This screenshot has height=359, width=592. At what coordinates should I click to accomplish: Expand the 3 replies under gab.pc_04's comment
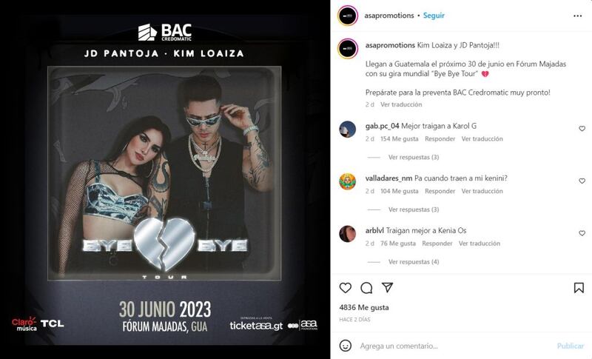click(414, 157)
